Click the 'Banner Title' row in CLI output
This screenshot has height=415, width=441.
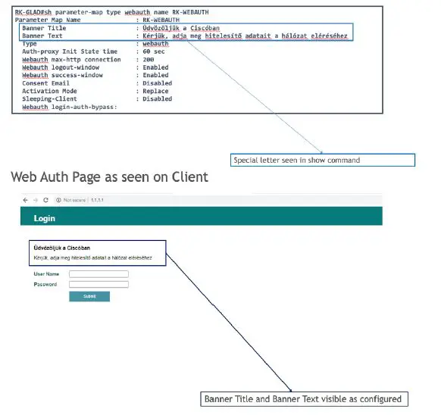(121, 28)
